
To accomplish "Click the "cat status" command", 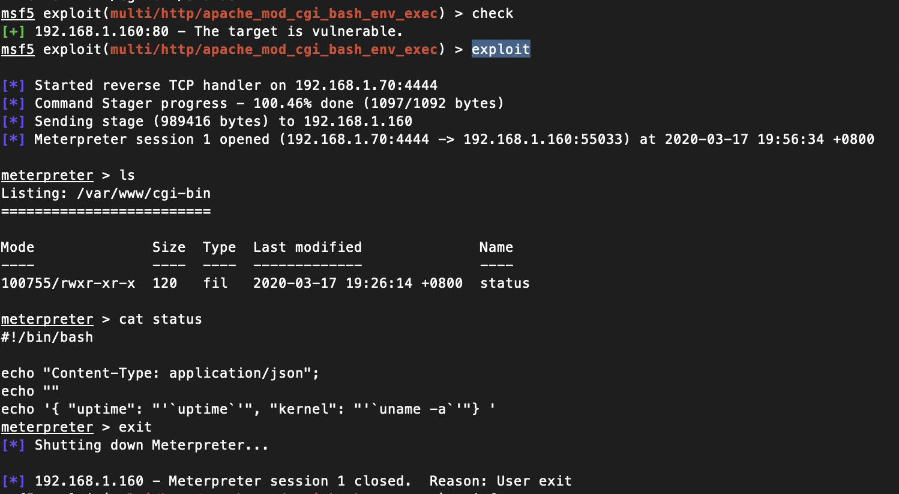I will point(160,319).
